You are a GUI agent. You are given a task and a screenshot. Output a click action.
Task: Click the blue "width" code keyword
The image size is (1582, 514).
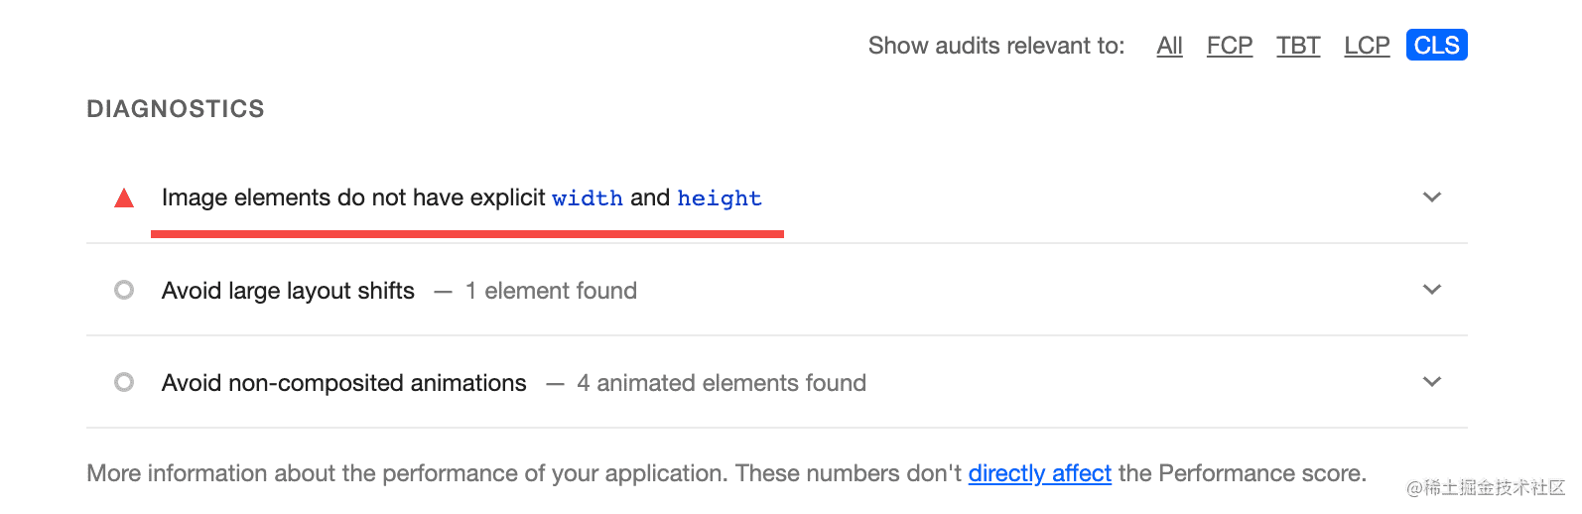point(588,198)
